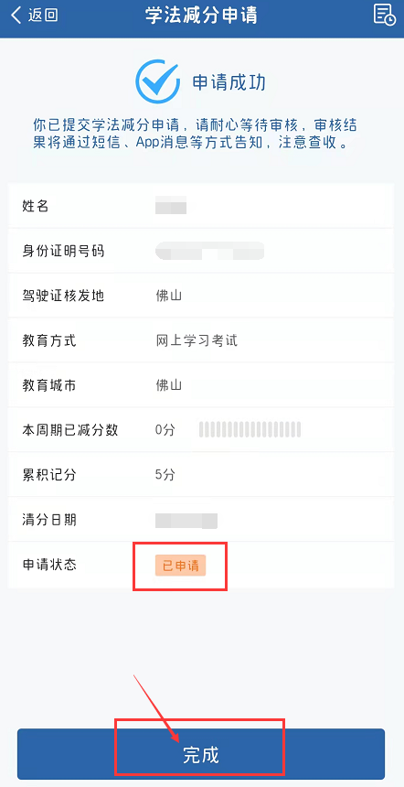
Task: Select the 教育城市 佛山 value
Action: tap(168, 385)
